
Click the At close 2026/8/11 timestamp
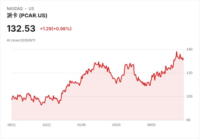coord(21,40)
